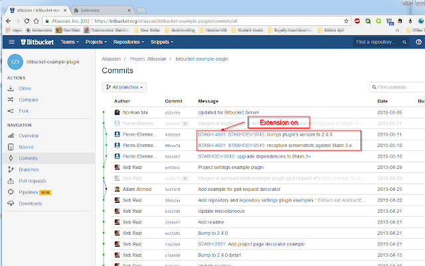Click the Fork icon in Actions
Screen dimensions: 425x266
coord(11,111)
